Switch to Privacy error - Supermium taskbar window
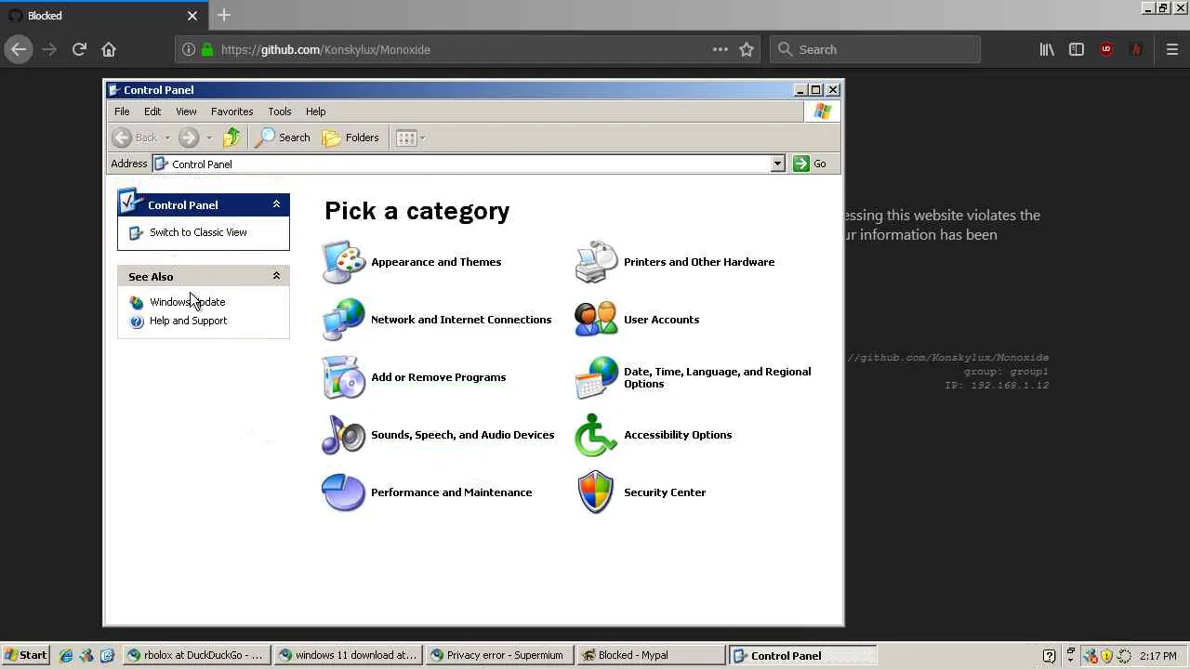 (499, 655)
